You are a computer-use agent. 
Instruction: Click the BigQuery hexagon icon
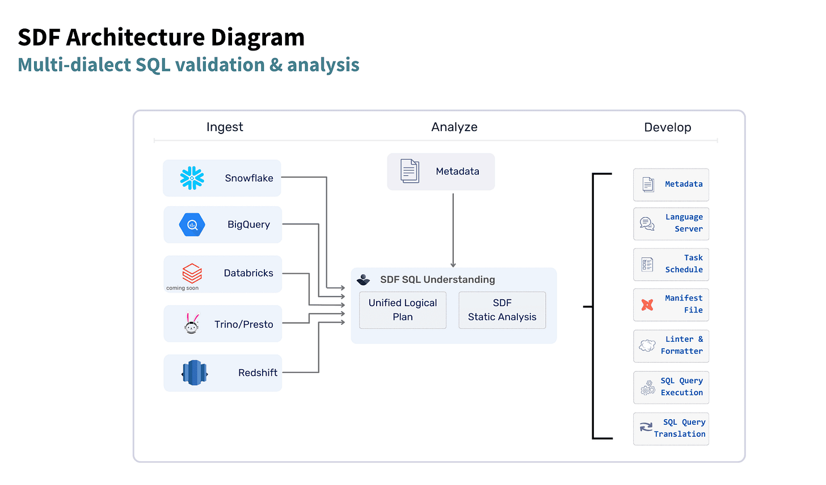tap(192, 225)
